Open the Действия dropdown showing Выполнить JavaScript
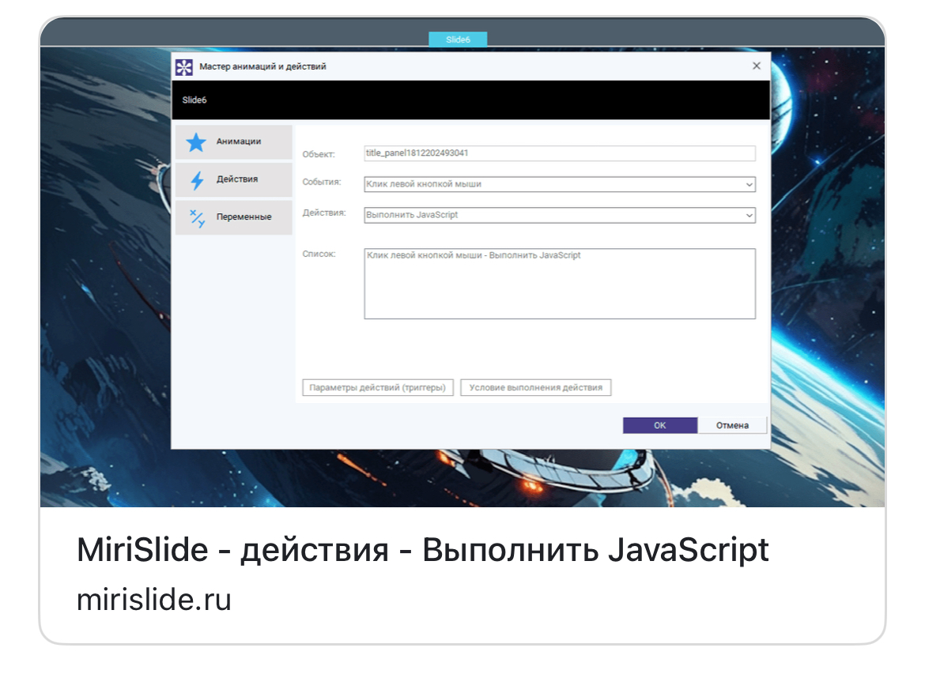 (x=749, y=214)
